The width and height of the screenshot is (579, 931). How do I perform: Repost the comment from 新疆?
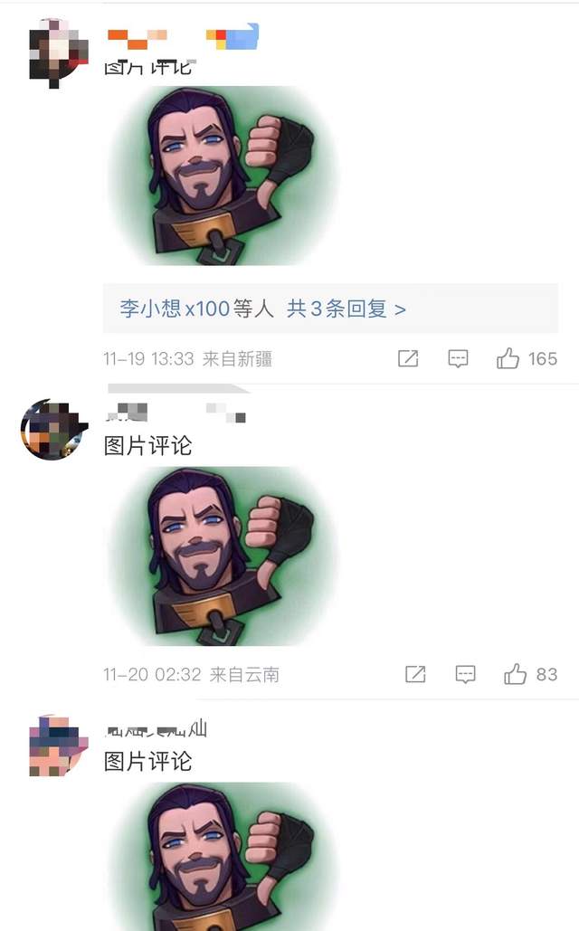pyautogui.click(x=408, y=358)
